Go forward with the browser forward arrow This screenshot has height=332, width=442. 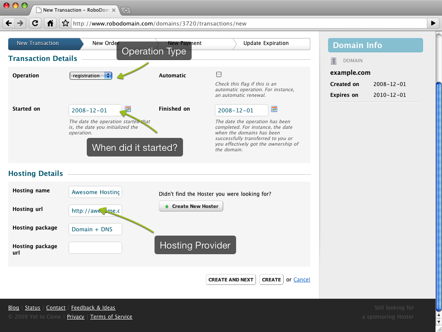click(20, 23)
